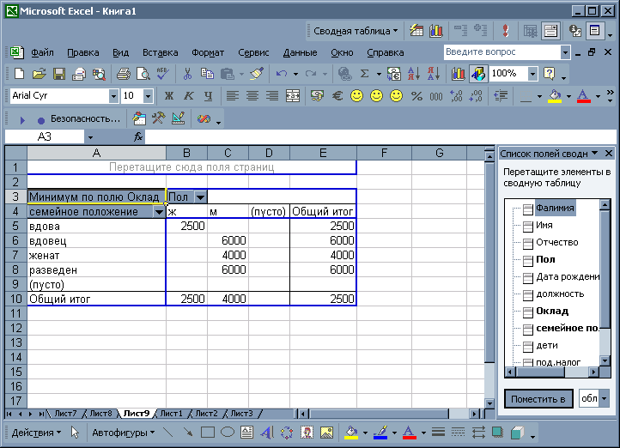
Task: Select column A header
Action: tap(96, 153)
